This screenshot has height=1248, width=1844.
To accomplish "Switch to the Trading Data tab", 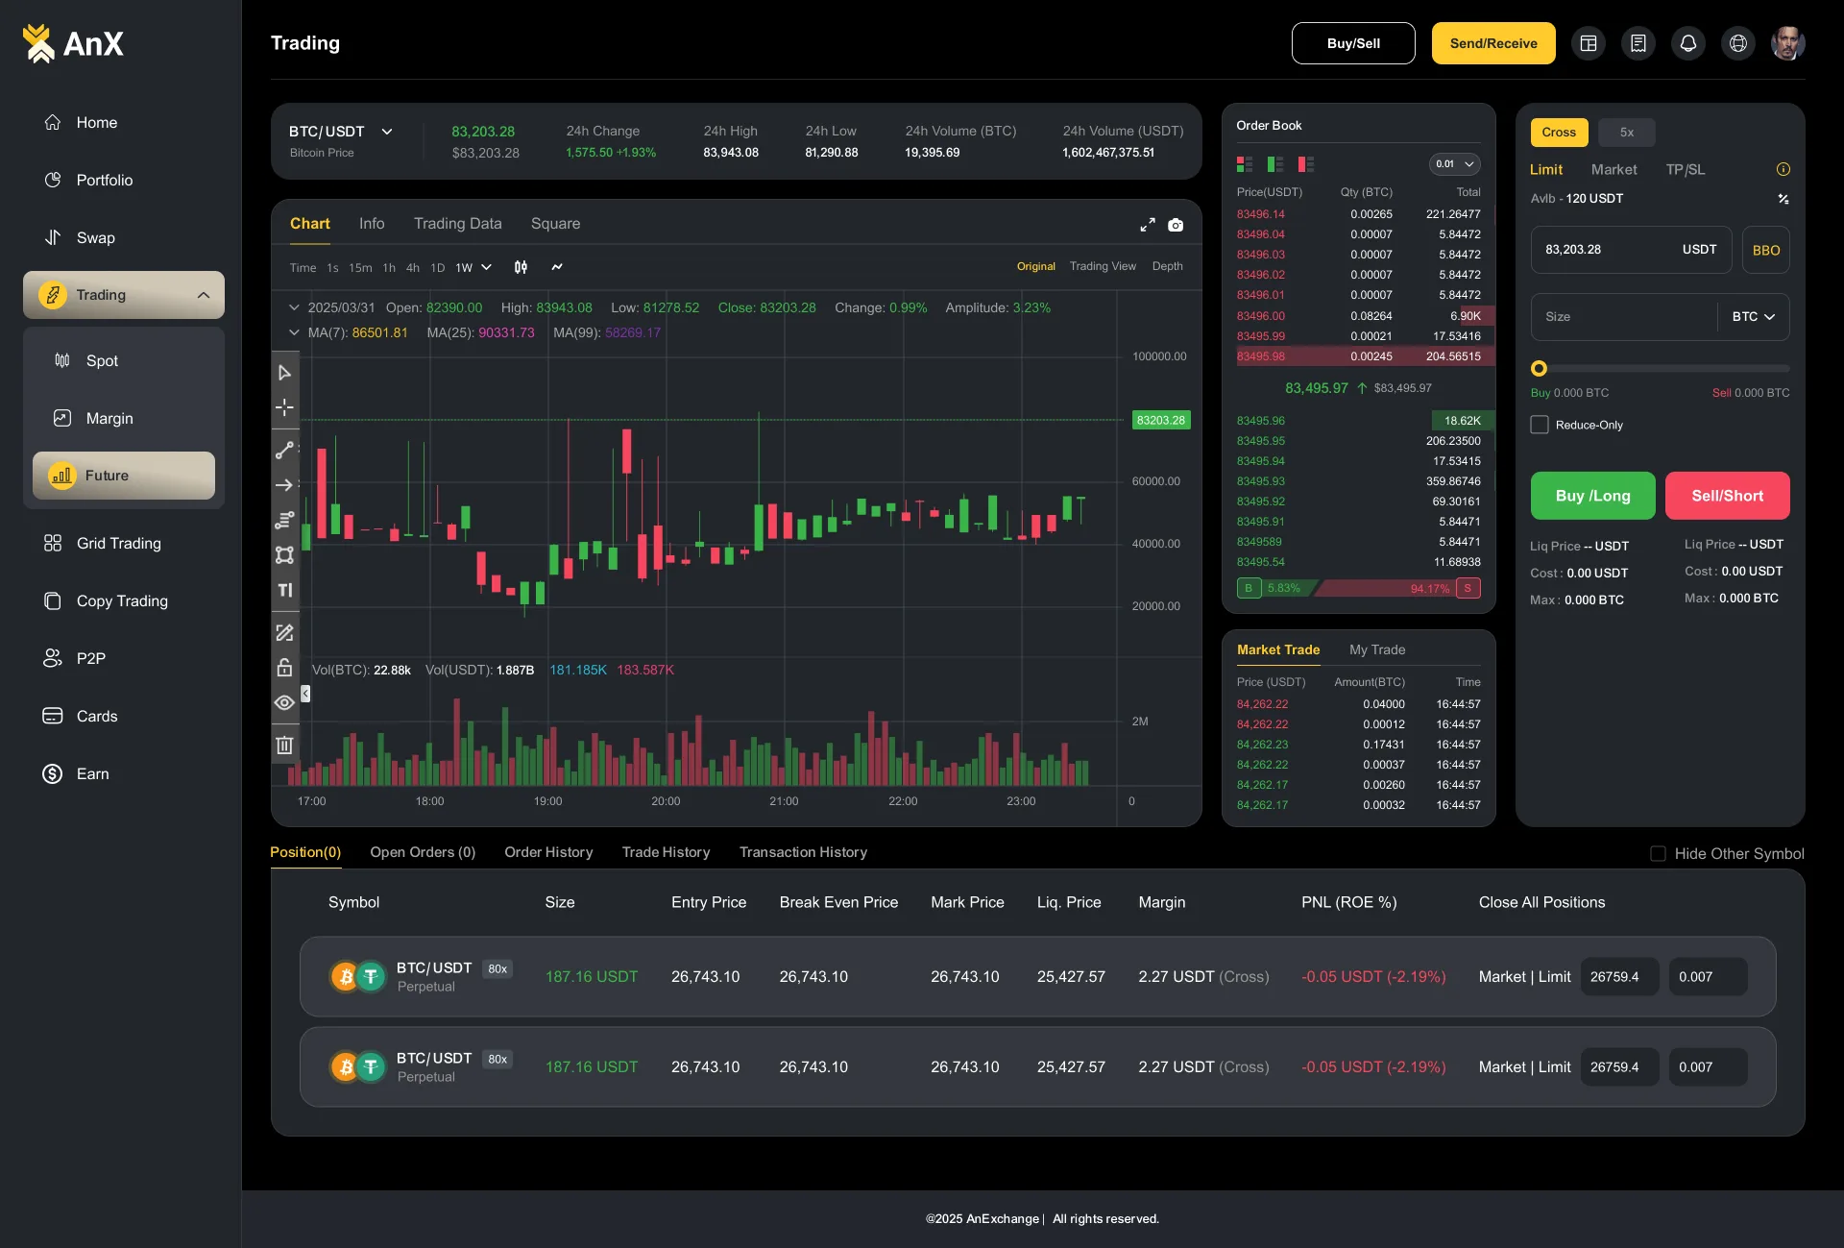I will (458, 223).
